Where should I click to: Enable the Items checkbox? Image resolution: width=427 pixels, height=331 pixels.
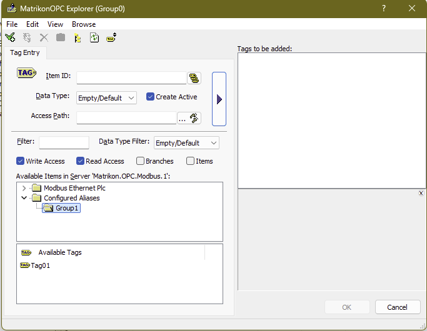point(190,161)
